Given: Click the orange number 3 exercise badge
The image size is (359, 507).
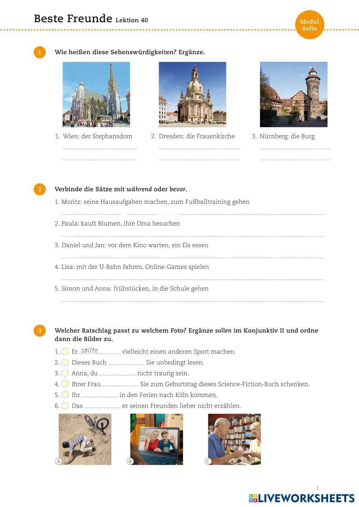Looking at the screenshot, I should pos(40,331).
